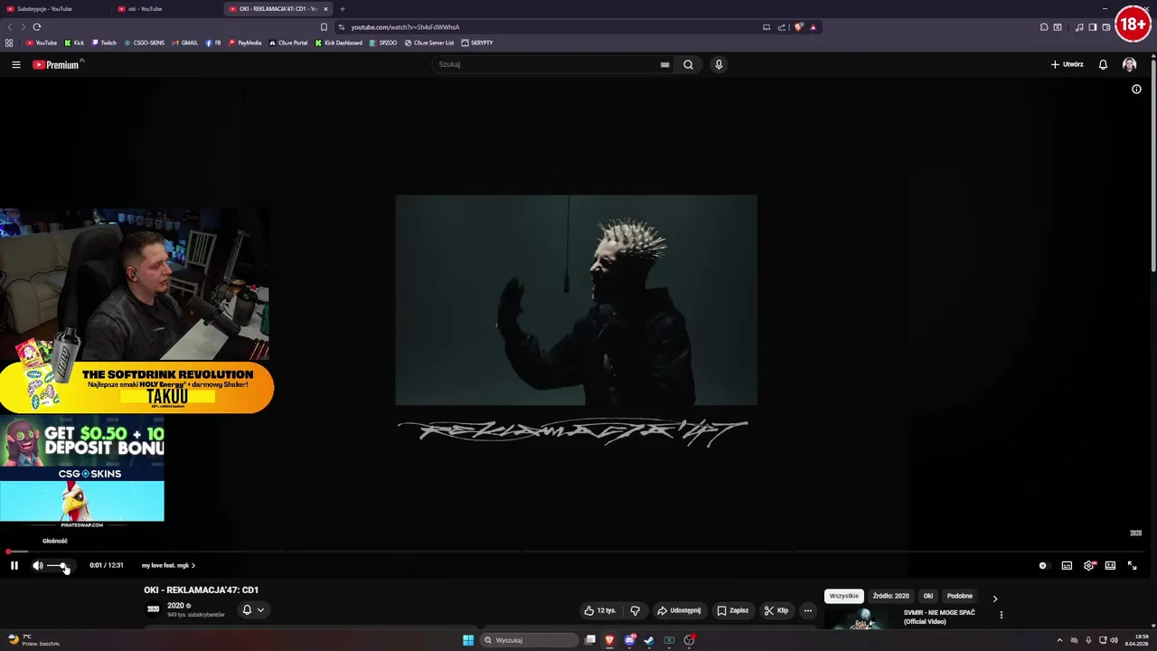This screenshot has width=1157, height=651.
Task: Click the taskbar Wyszukaj search box
Action: [x=529, y=640]
